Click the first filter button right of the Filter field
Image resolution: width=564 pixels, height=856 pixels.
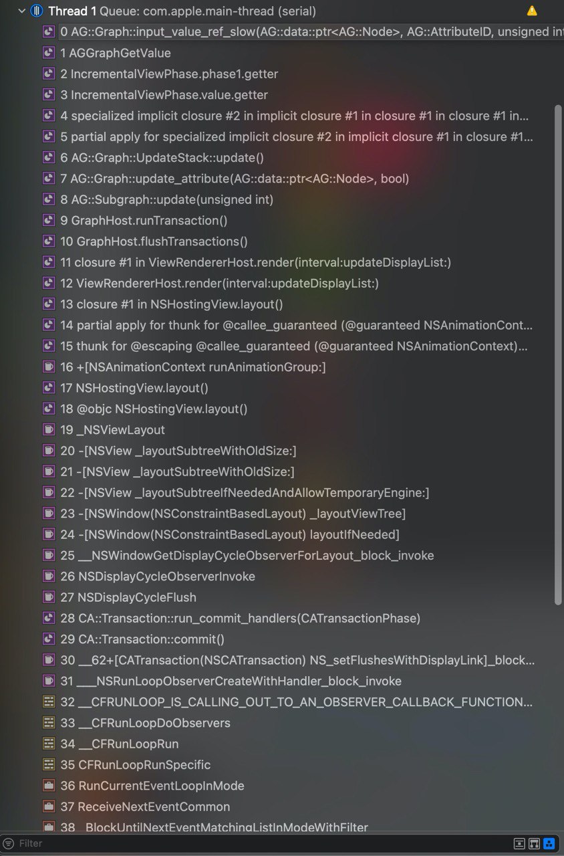[519, 844]
